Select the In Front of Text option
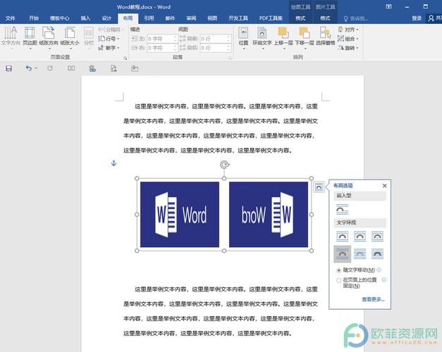The height and width of the screenshot is (352, 442). click(377, 253)
